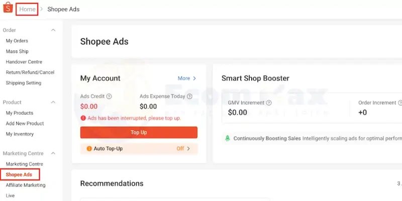Open GMV Increment help icon
402x201 pixels.
[269, 103]
